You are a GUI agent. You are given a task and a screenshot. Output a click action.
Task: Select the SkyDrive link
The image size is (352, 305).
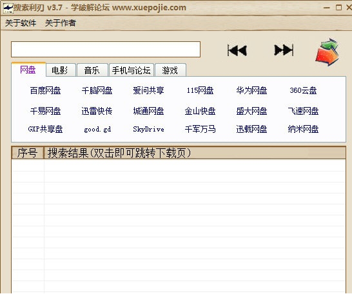pyautogui.click(x=148, y=129)
